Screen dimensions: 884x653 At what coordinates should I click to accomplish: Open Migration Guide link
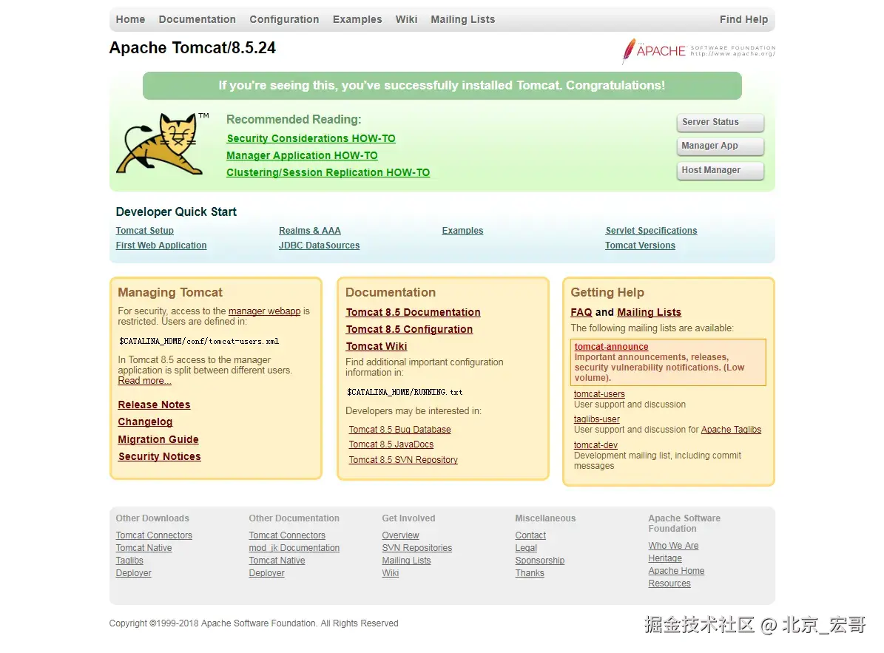(x=158, y=439)
